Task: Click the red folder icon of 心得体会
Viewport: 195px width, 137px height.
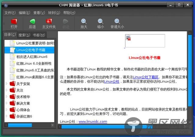Action: (x=12, y=110)
